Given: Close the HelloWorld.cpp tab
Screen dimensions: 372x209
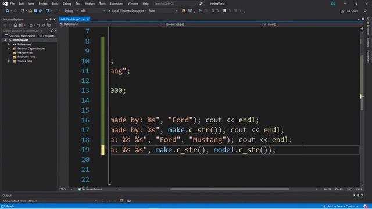Looking at the screenshot, I should [88, 19].
